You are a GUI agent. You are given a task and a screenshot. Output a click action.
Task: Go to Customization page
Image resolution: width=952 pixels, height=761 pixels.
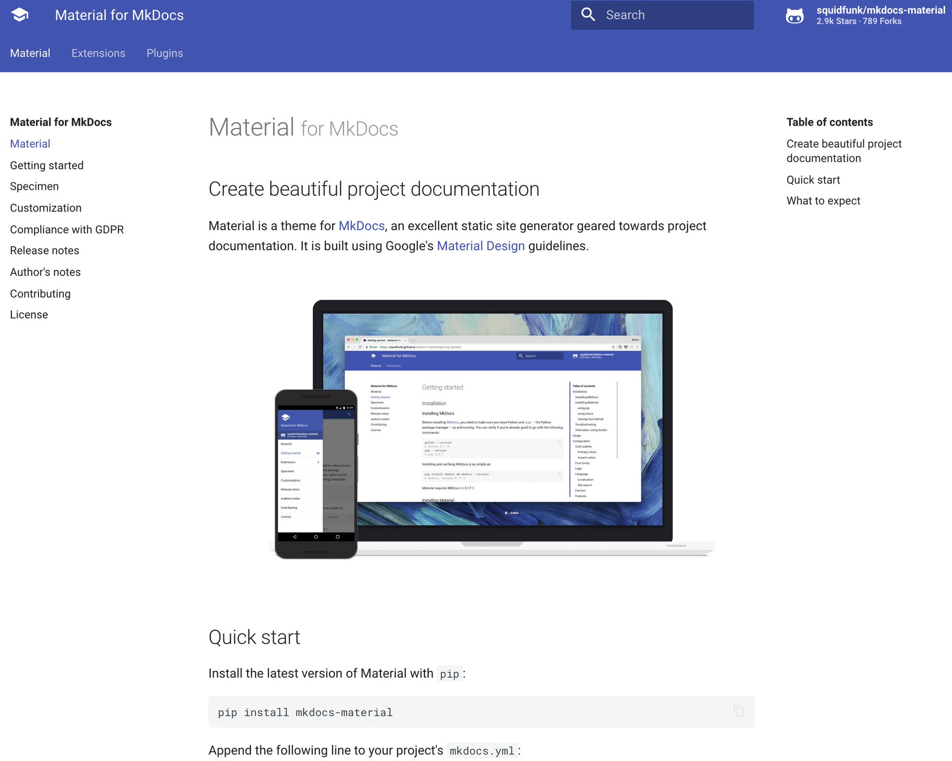pyautogui.click(x=46, y=208)
